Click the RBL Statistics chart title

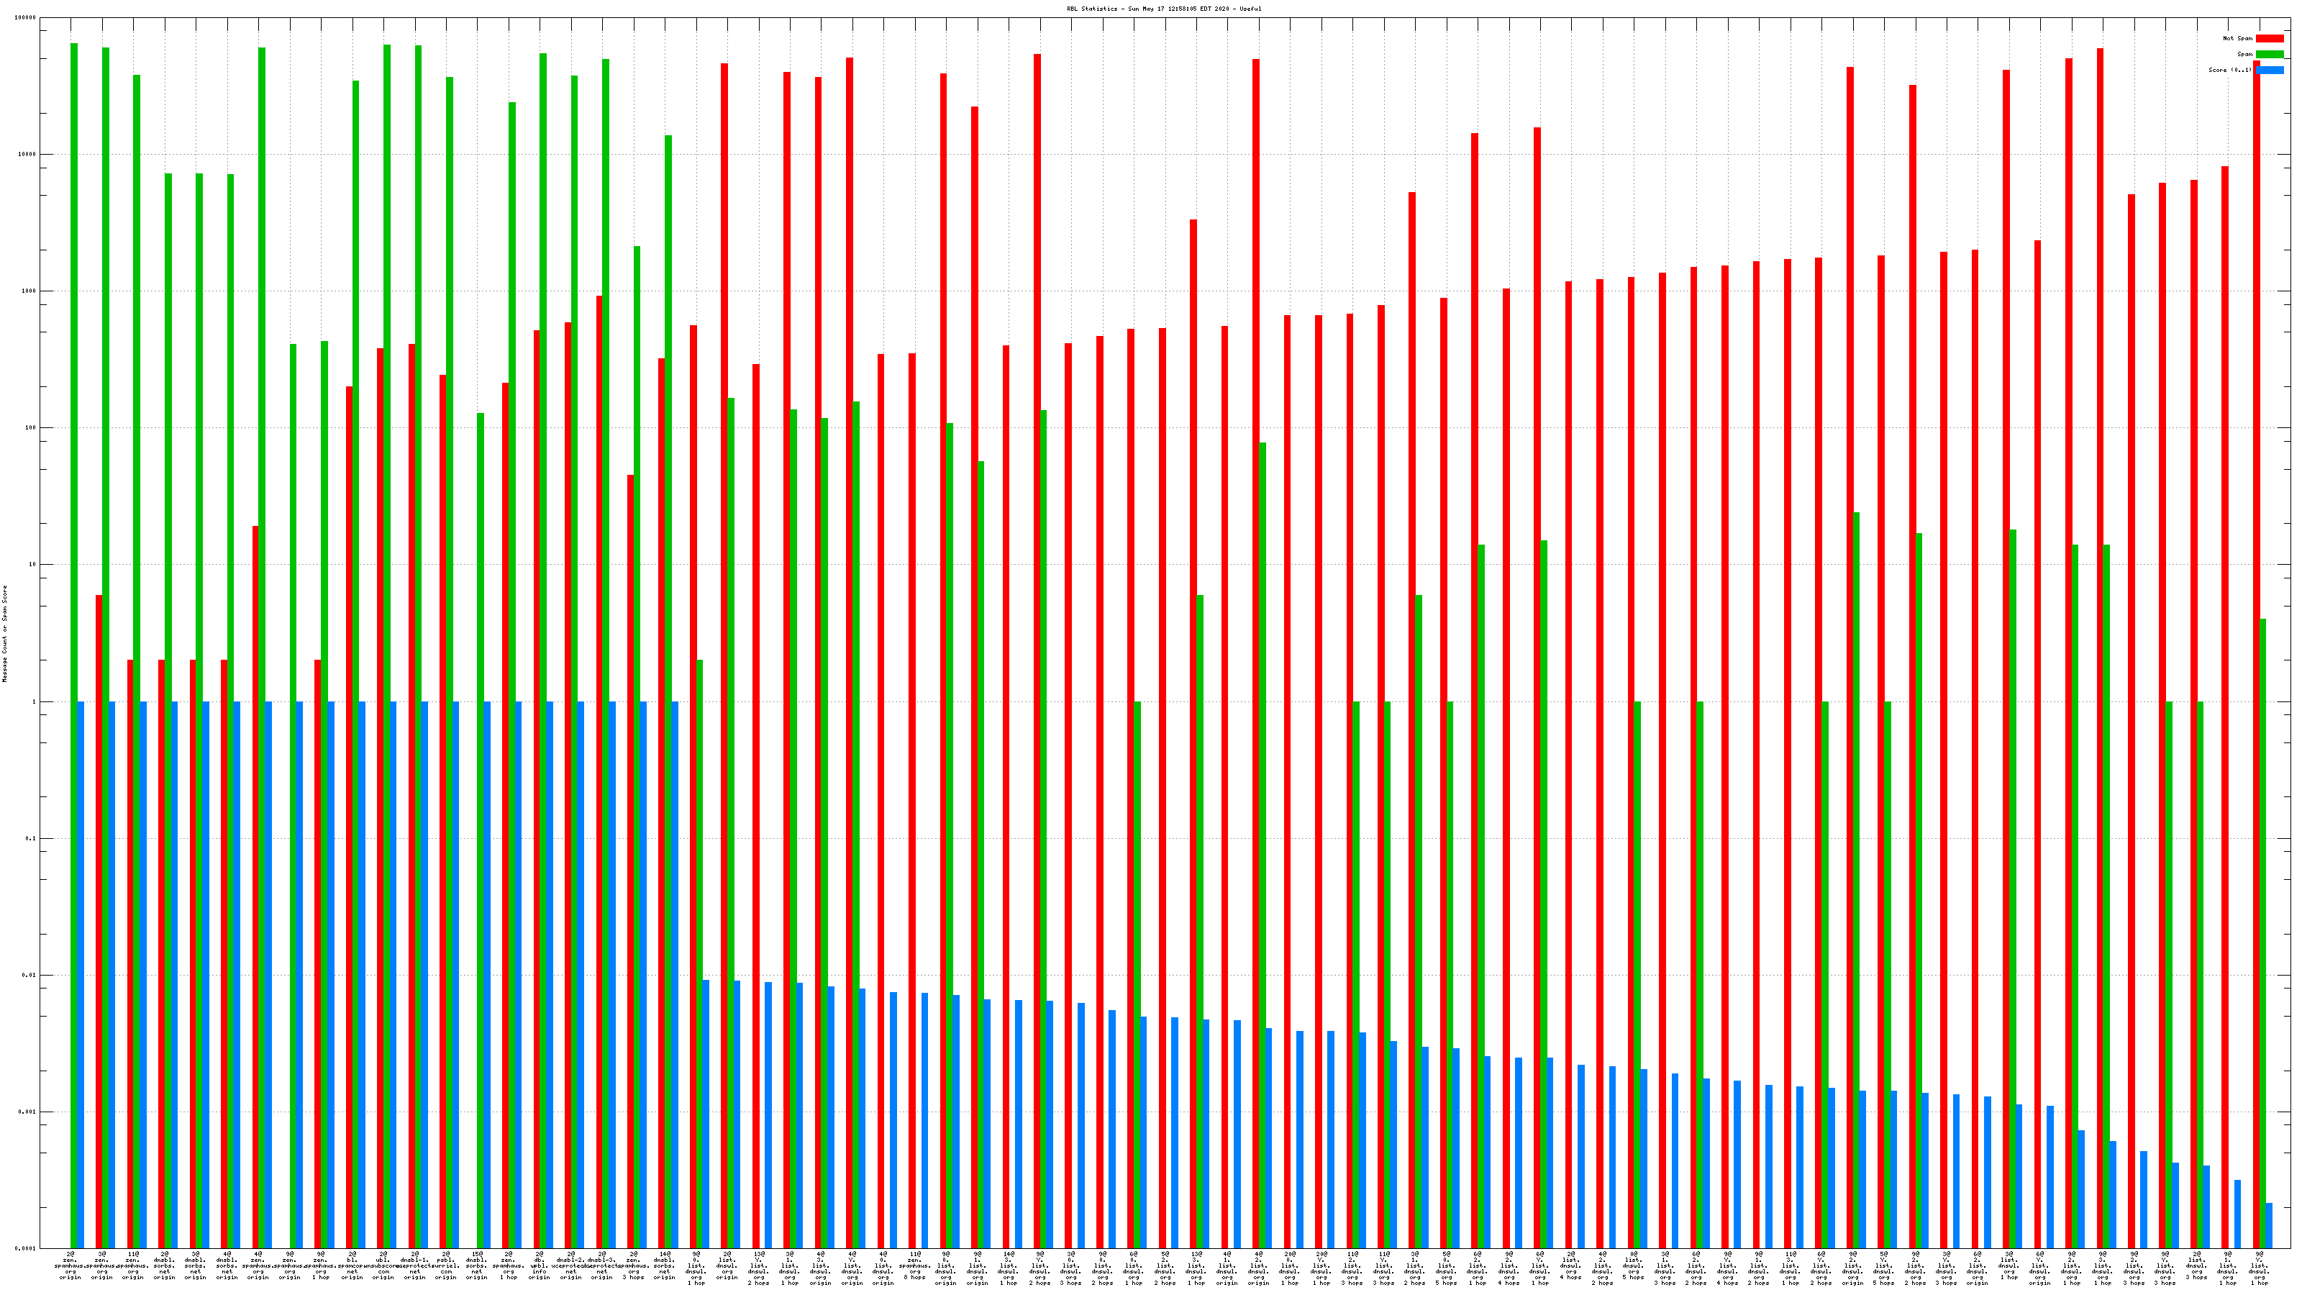click(x=1163, y=9)
